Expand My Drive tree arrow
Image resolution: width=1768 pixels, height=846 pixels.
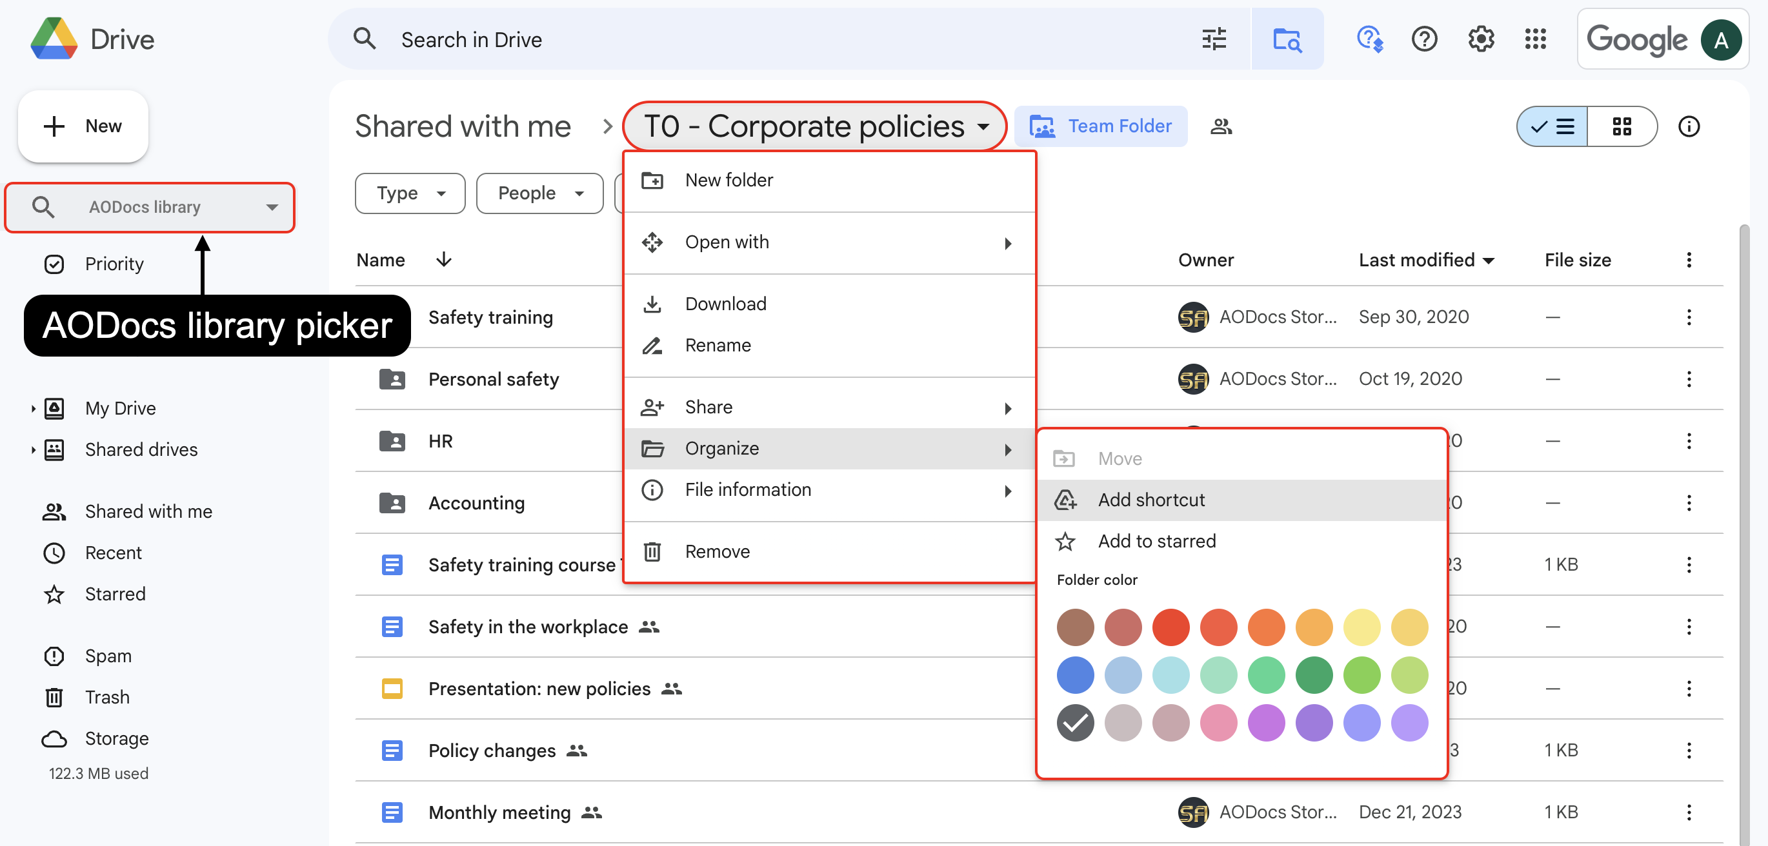pos(32,409)
